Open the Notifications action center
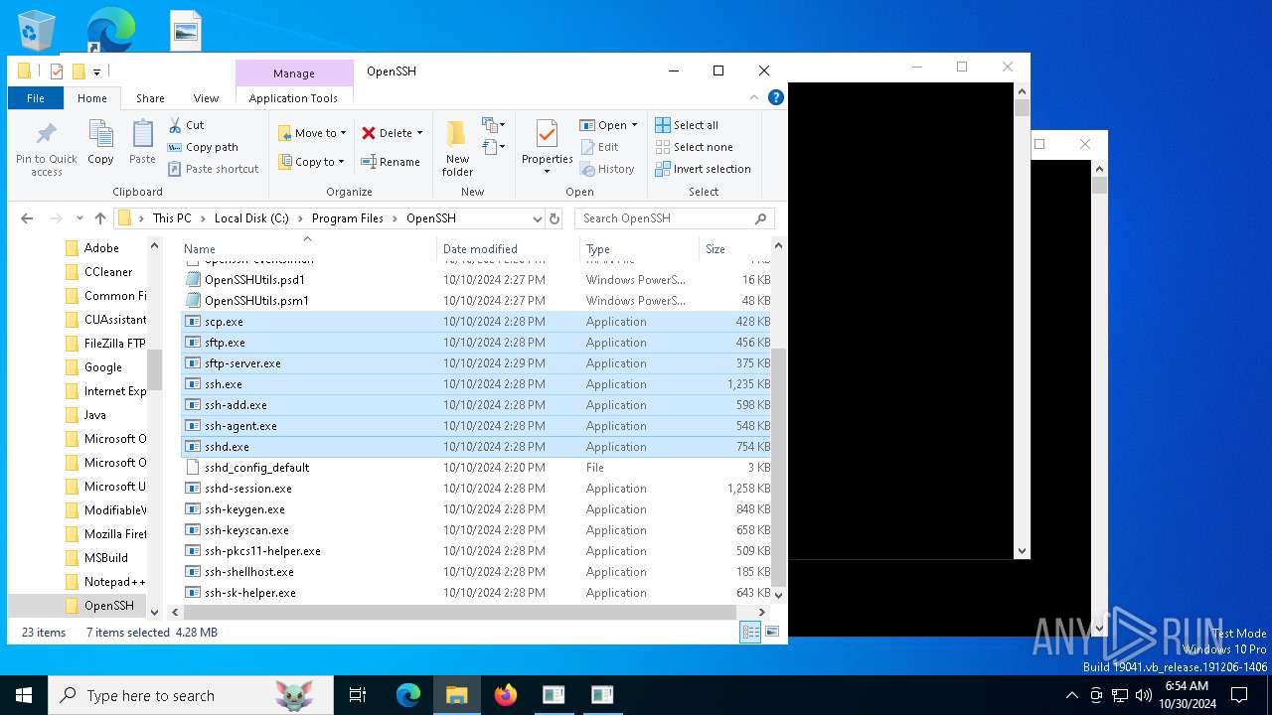The height and width of the screenshot is (715, 1272). 1239,695
